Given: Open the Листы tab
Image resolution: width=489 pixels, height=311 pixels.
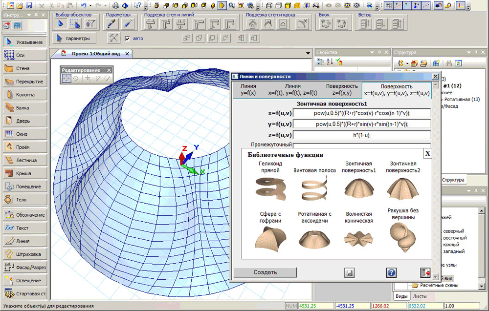Looking at the screenshot, I should [x=420, y=296].
